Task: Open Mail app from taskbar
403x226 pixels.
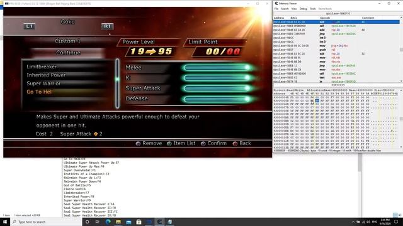Action: coord(128,222)
